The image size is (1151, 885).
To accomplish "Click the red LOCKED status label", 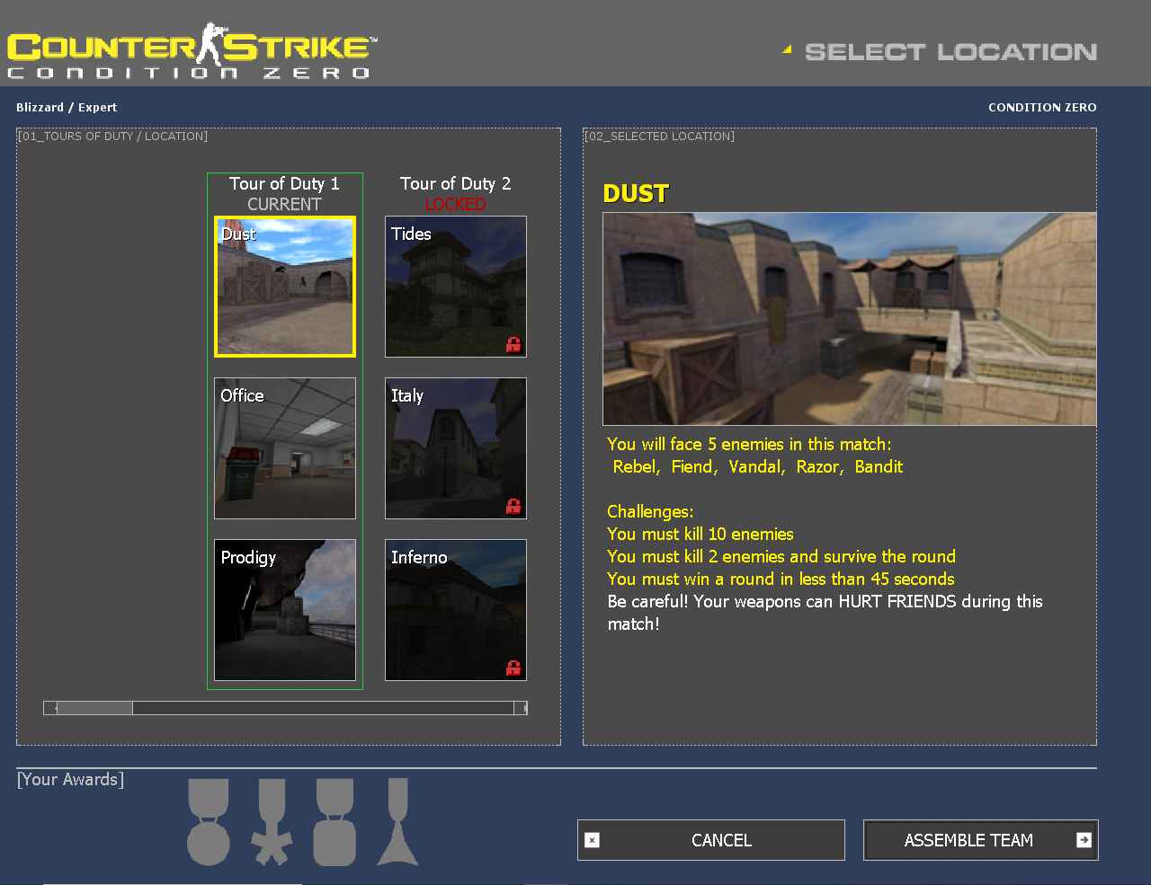I will pyautogui.click(x=455, y=204).
